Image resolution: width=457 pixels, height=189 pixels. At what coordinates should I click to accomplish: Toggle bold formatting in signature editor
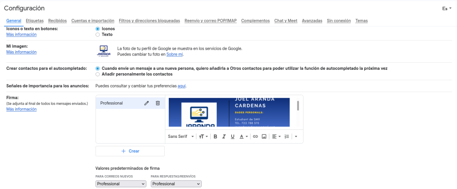(x=215, y=137)
